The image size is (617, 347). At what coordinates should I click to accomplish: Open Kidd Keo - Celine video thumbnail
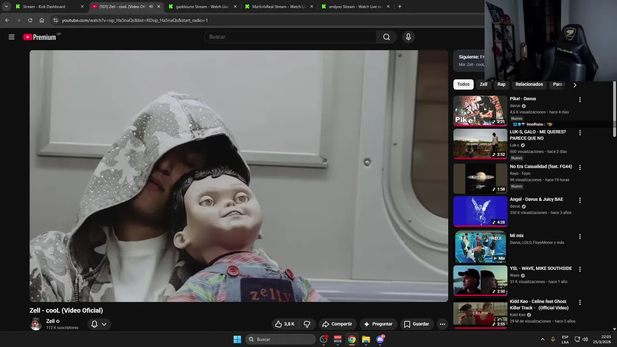(x=480, y=313)
